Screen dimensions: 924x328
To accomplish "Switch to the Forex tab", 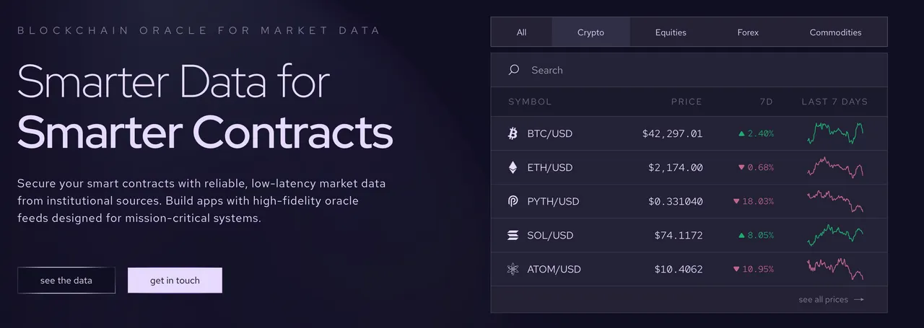I will pos(748,32).
